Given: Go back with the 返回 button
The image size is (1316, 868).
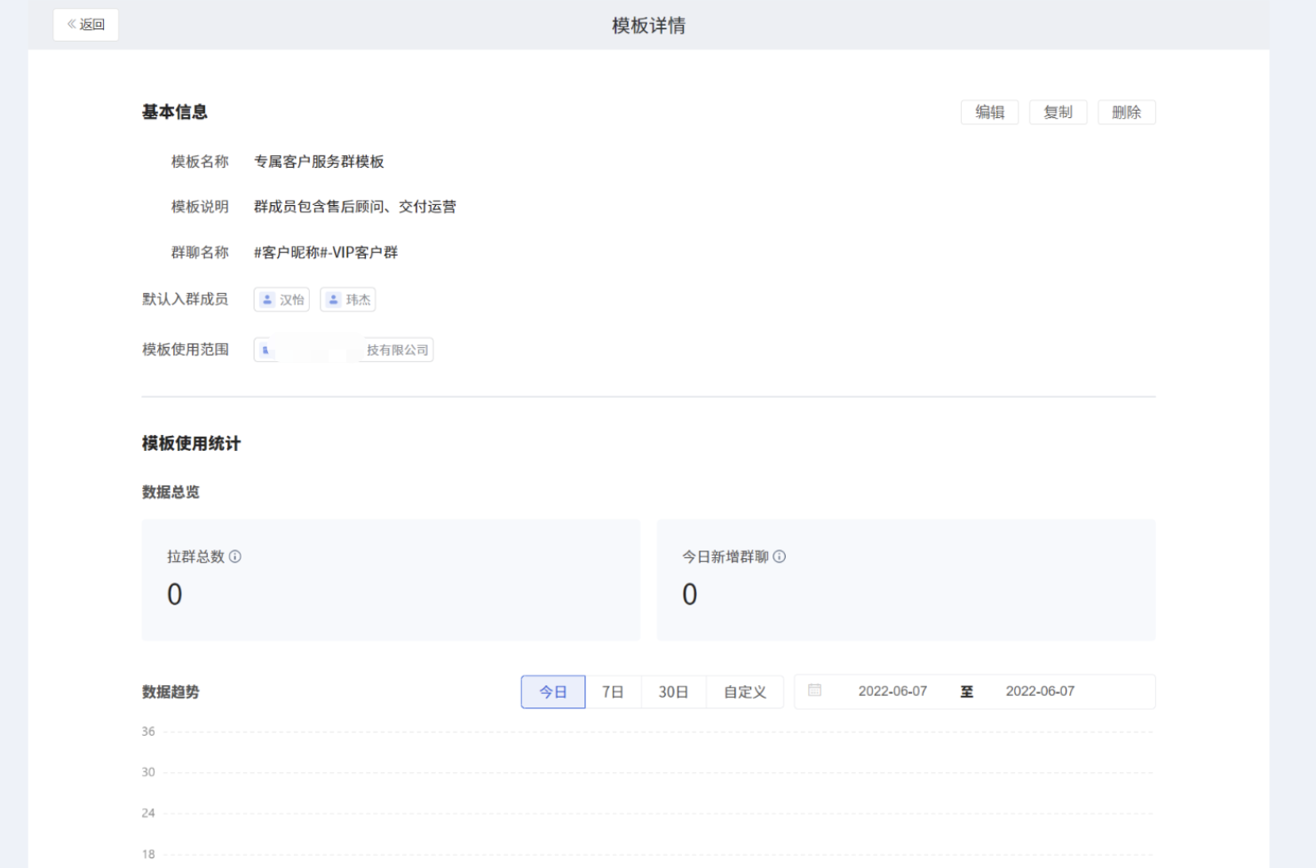Looking at the screenshot, I should click(86, 25).
